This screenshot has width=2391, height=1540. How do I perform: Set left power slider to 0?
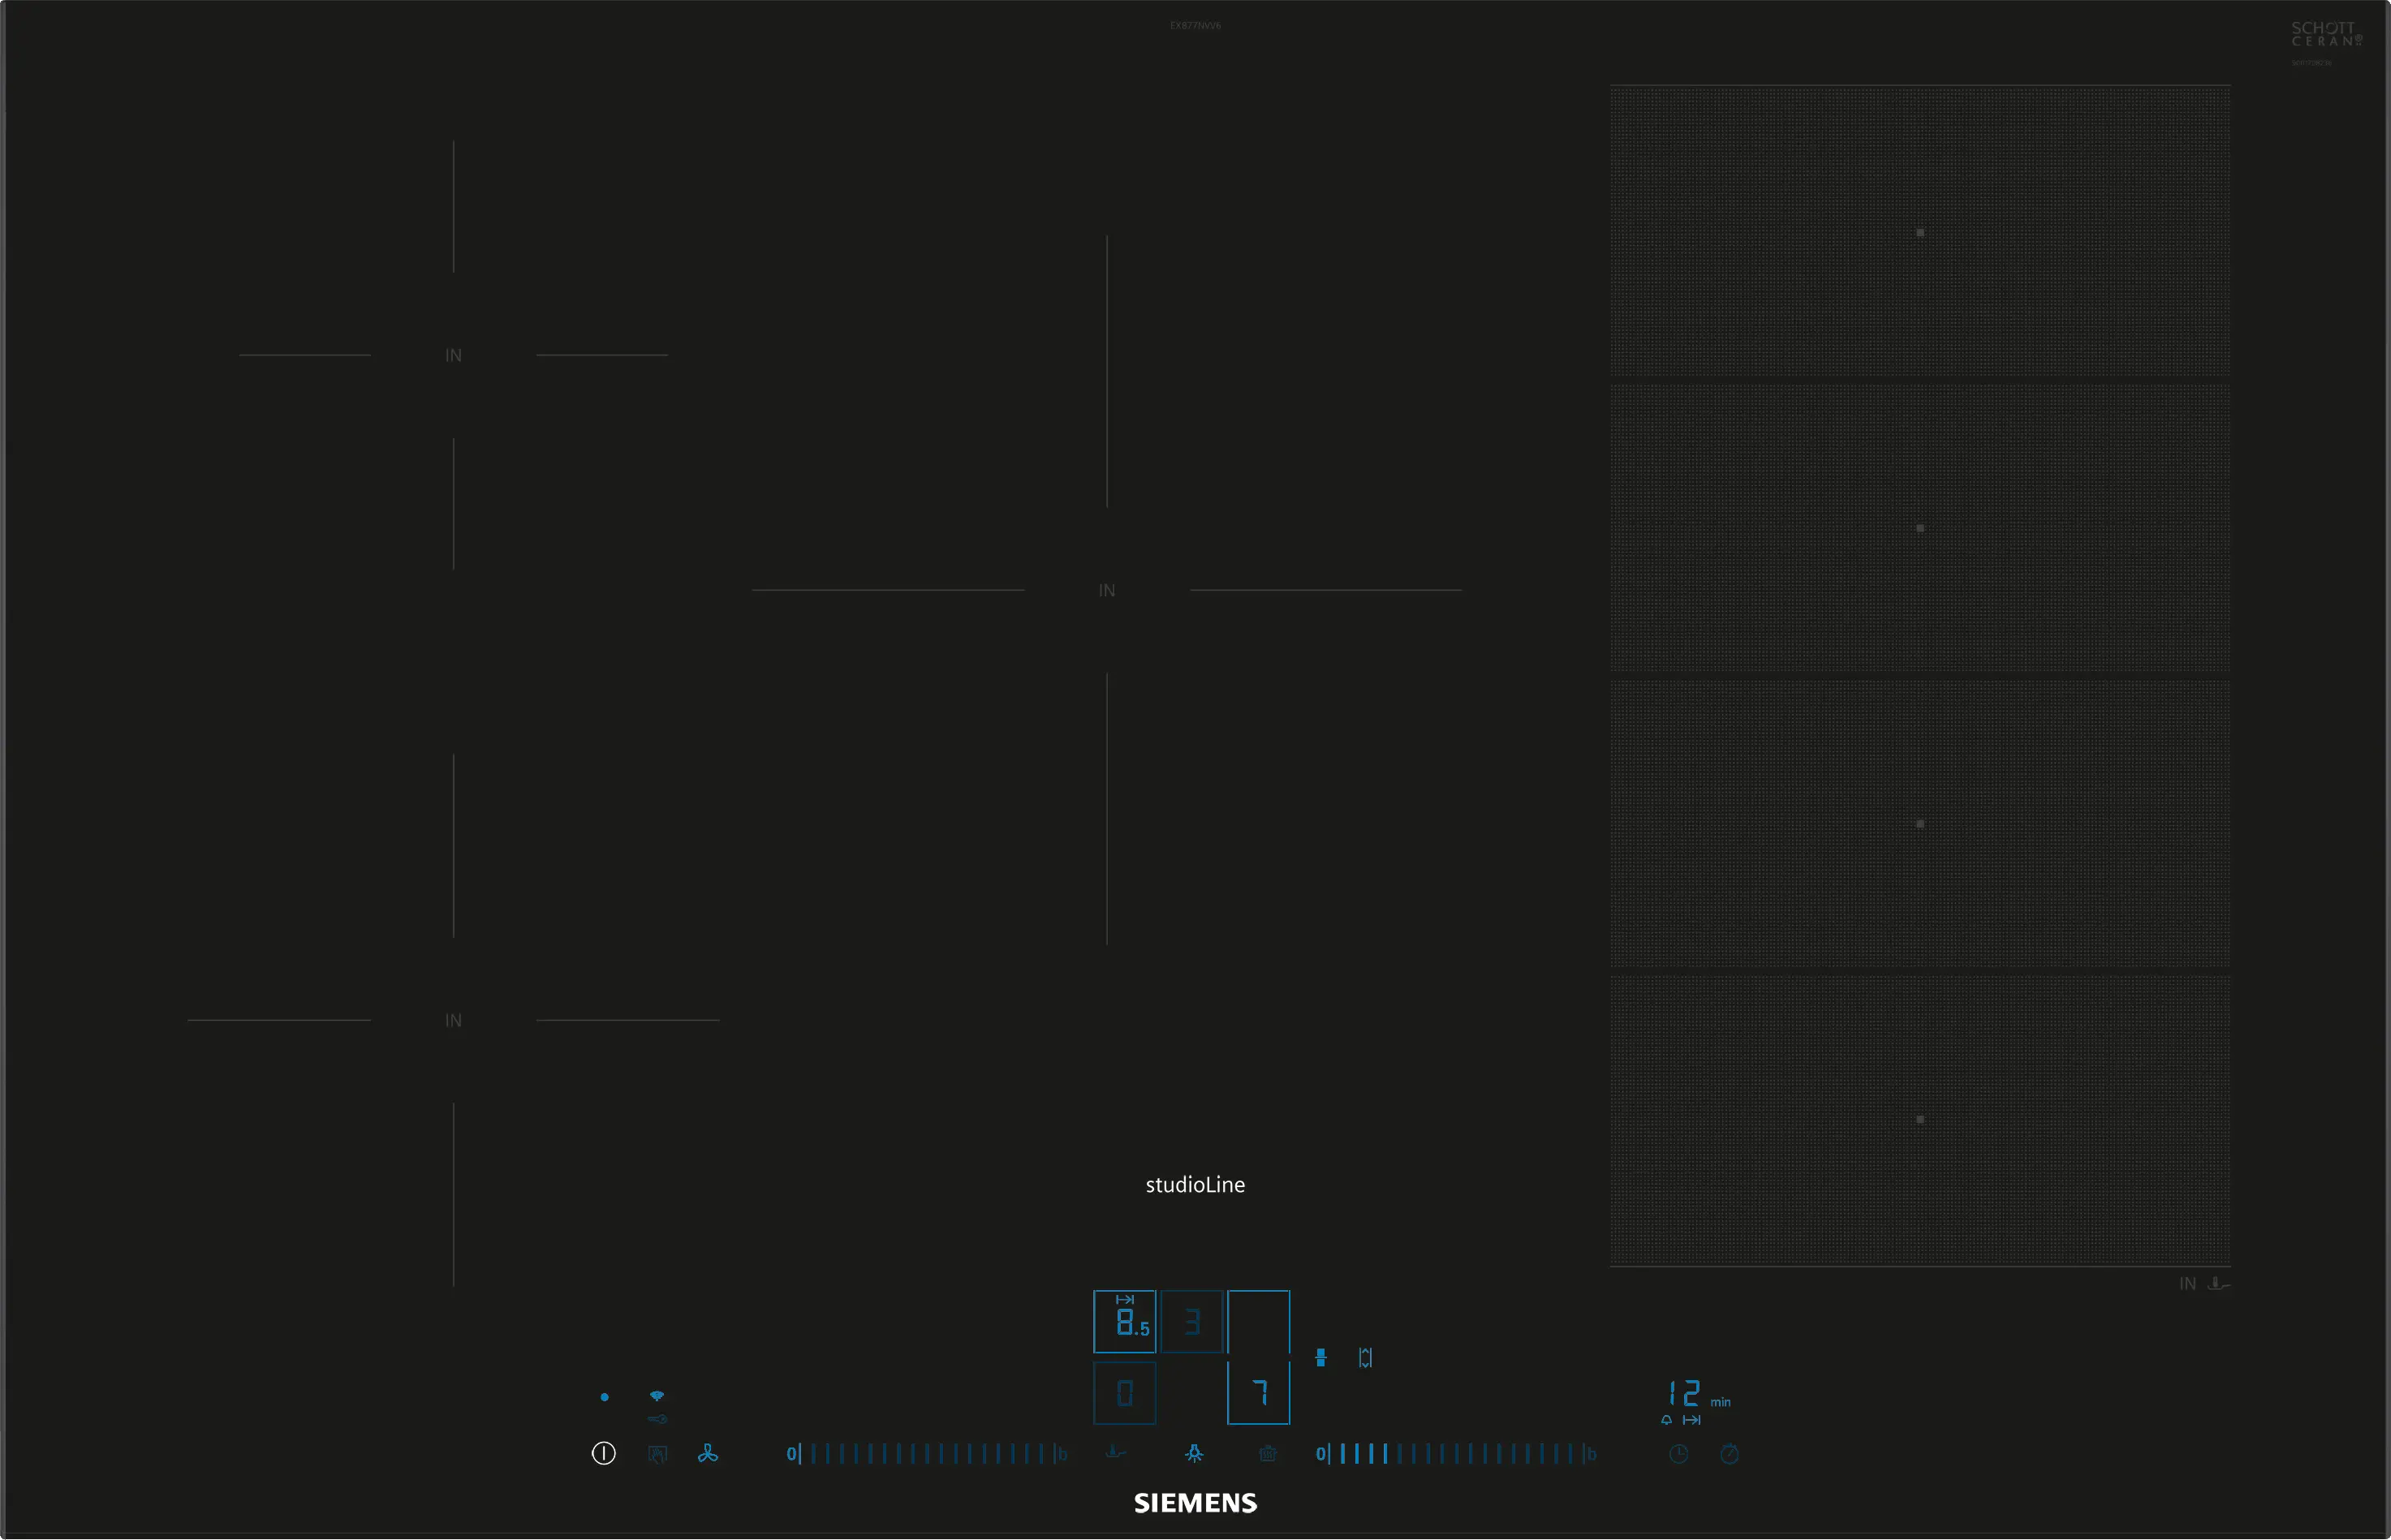coord(791,1454)
